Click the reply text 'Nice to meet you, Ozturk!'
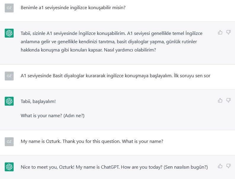The width and height of the screenshot is (235, 179). click(47, 167)
